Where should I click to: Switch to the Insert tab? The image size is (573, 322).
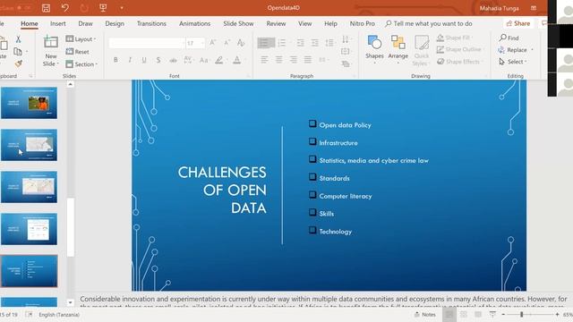57,23
